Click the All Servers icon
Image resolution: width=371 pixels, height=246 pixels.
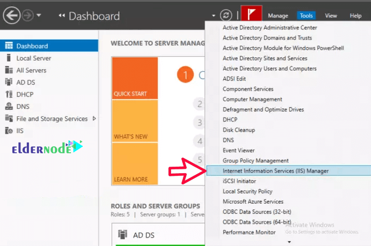point(9,70)
